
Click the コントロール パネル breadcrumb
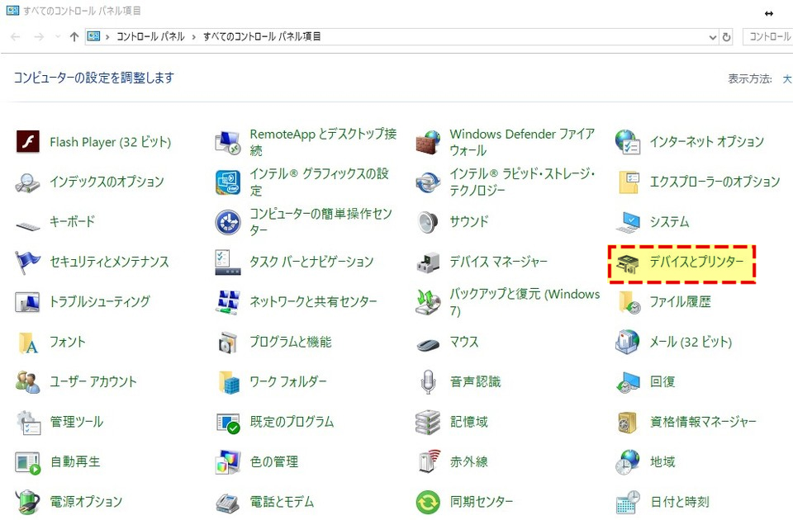tap(150, 36)
